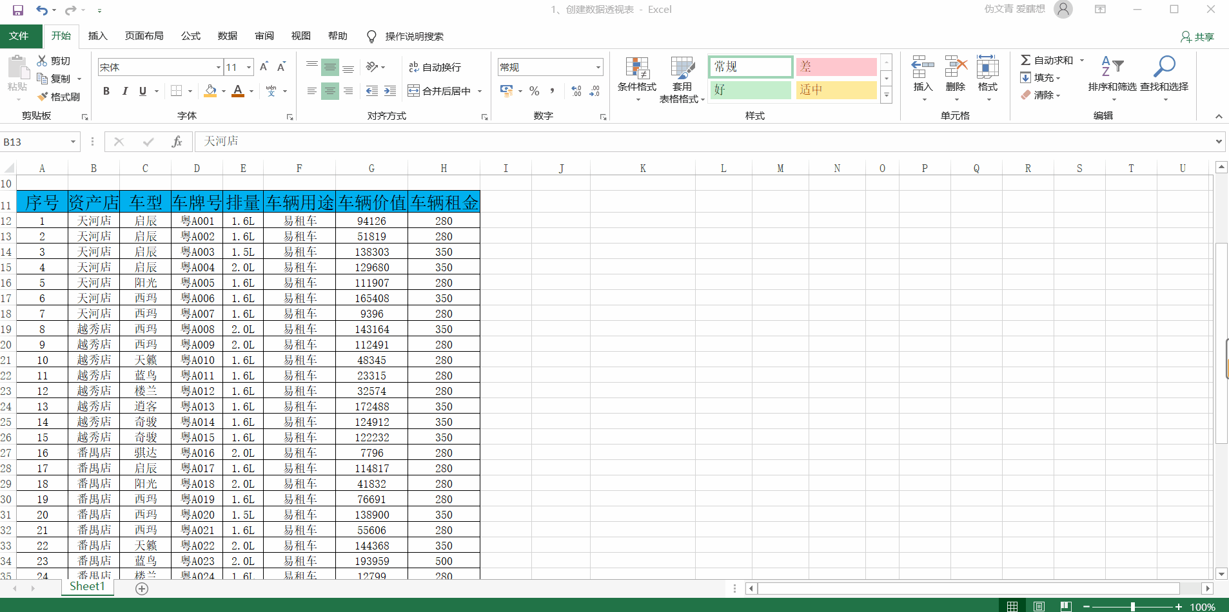The image size is (1229, 612).
Task: Apply cell borders icon
Action: pos(176,91)
